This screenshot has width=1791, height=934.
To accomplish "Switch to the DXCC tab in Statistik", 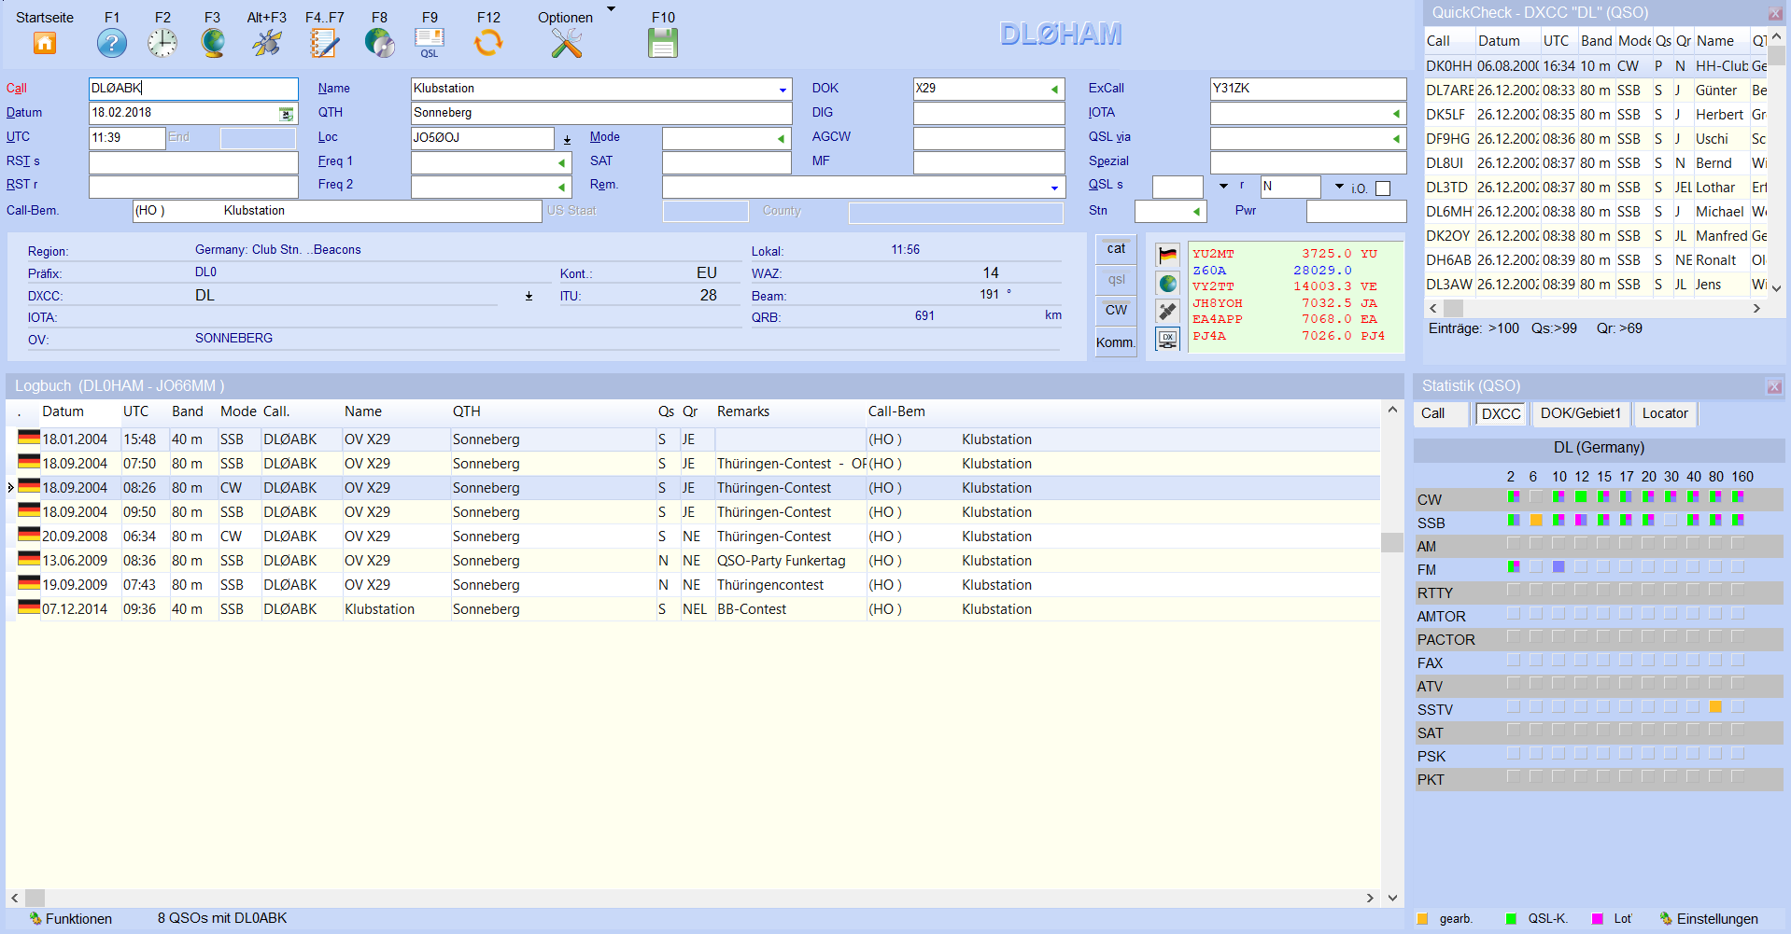I will click(x=1501, y=414).
